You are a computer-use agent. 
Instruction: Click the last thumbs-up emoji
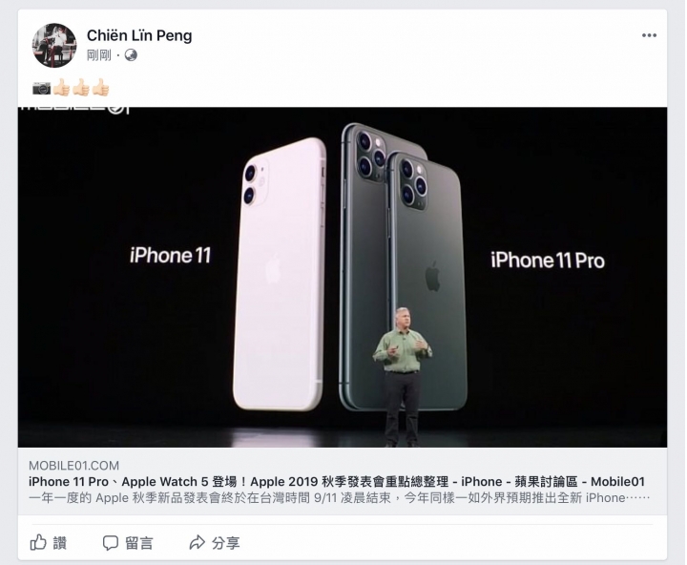101,88
